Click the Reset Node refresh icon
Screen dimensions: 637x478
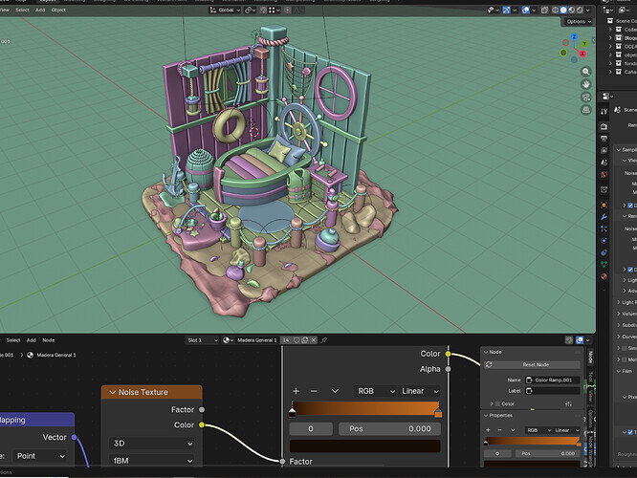pos(489,364)
